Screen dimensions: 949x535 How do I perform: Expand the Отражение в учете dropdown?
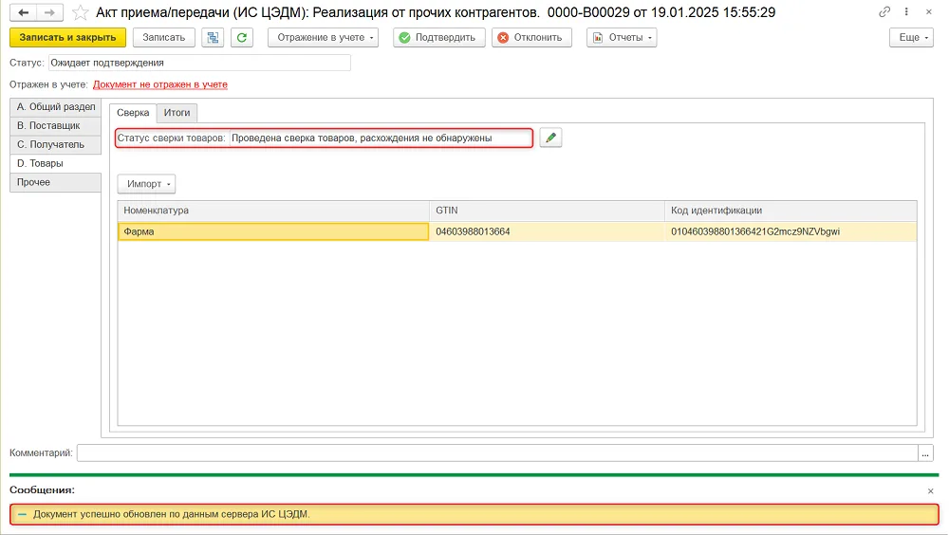click(x=324, y=38)
